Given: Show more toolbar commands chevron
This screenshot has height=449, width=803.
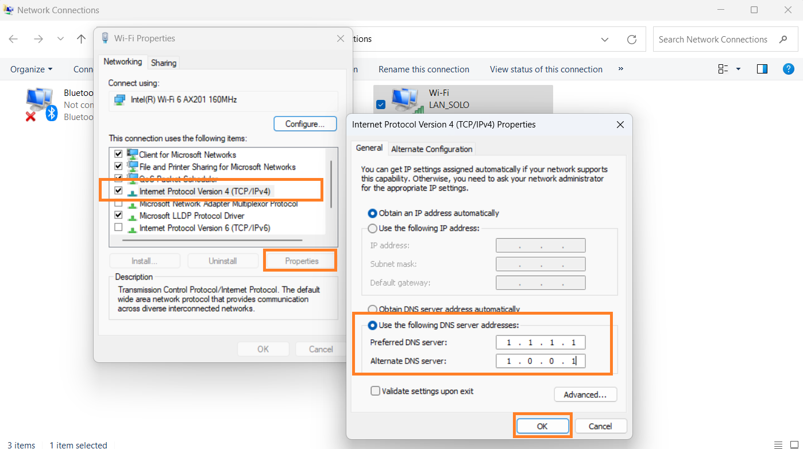Looking at the screenshot, I should [621, 69].
